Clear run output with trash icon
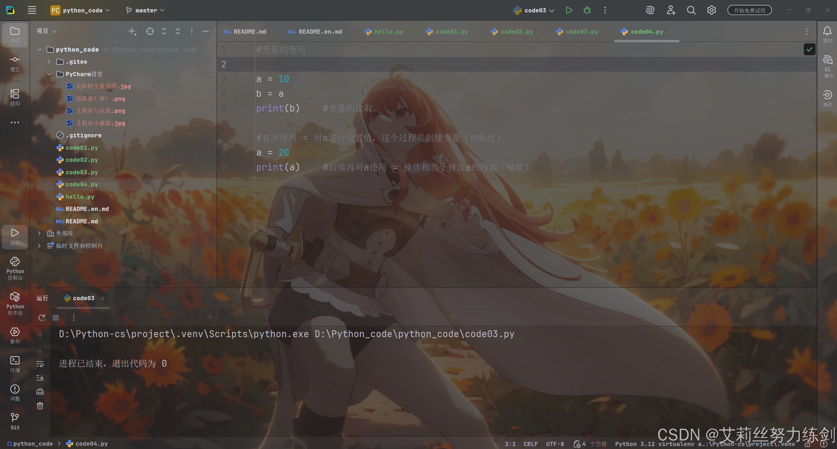This screenshot has height=449, width=837. point(40,406)
